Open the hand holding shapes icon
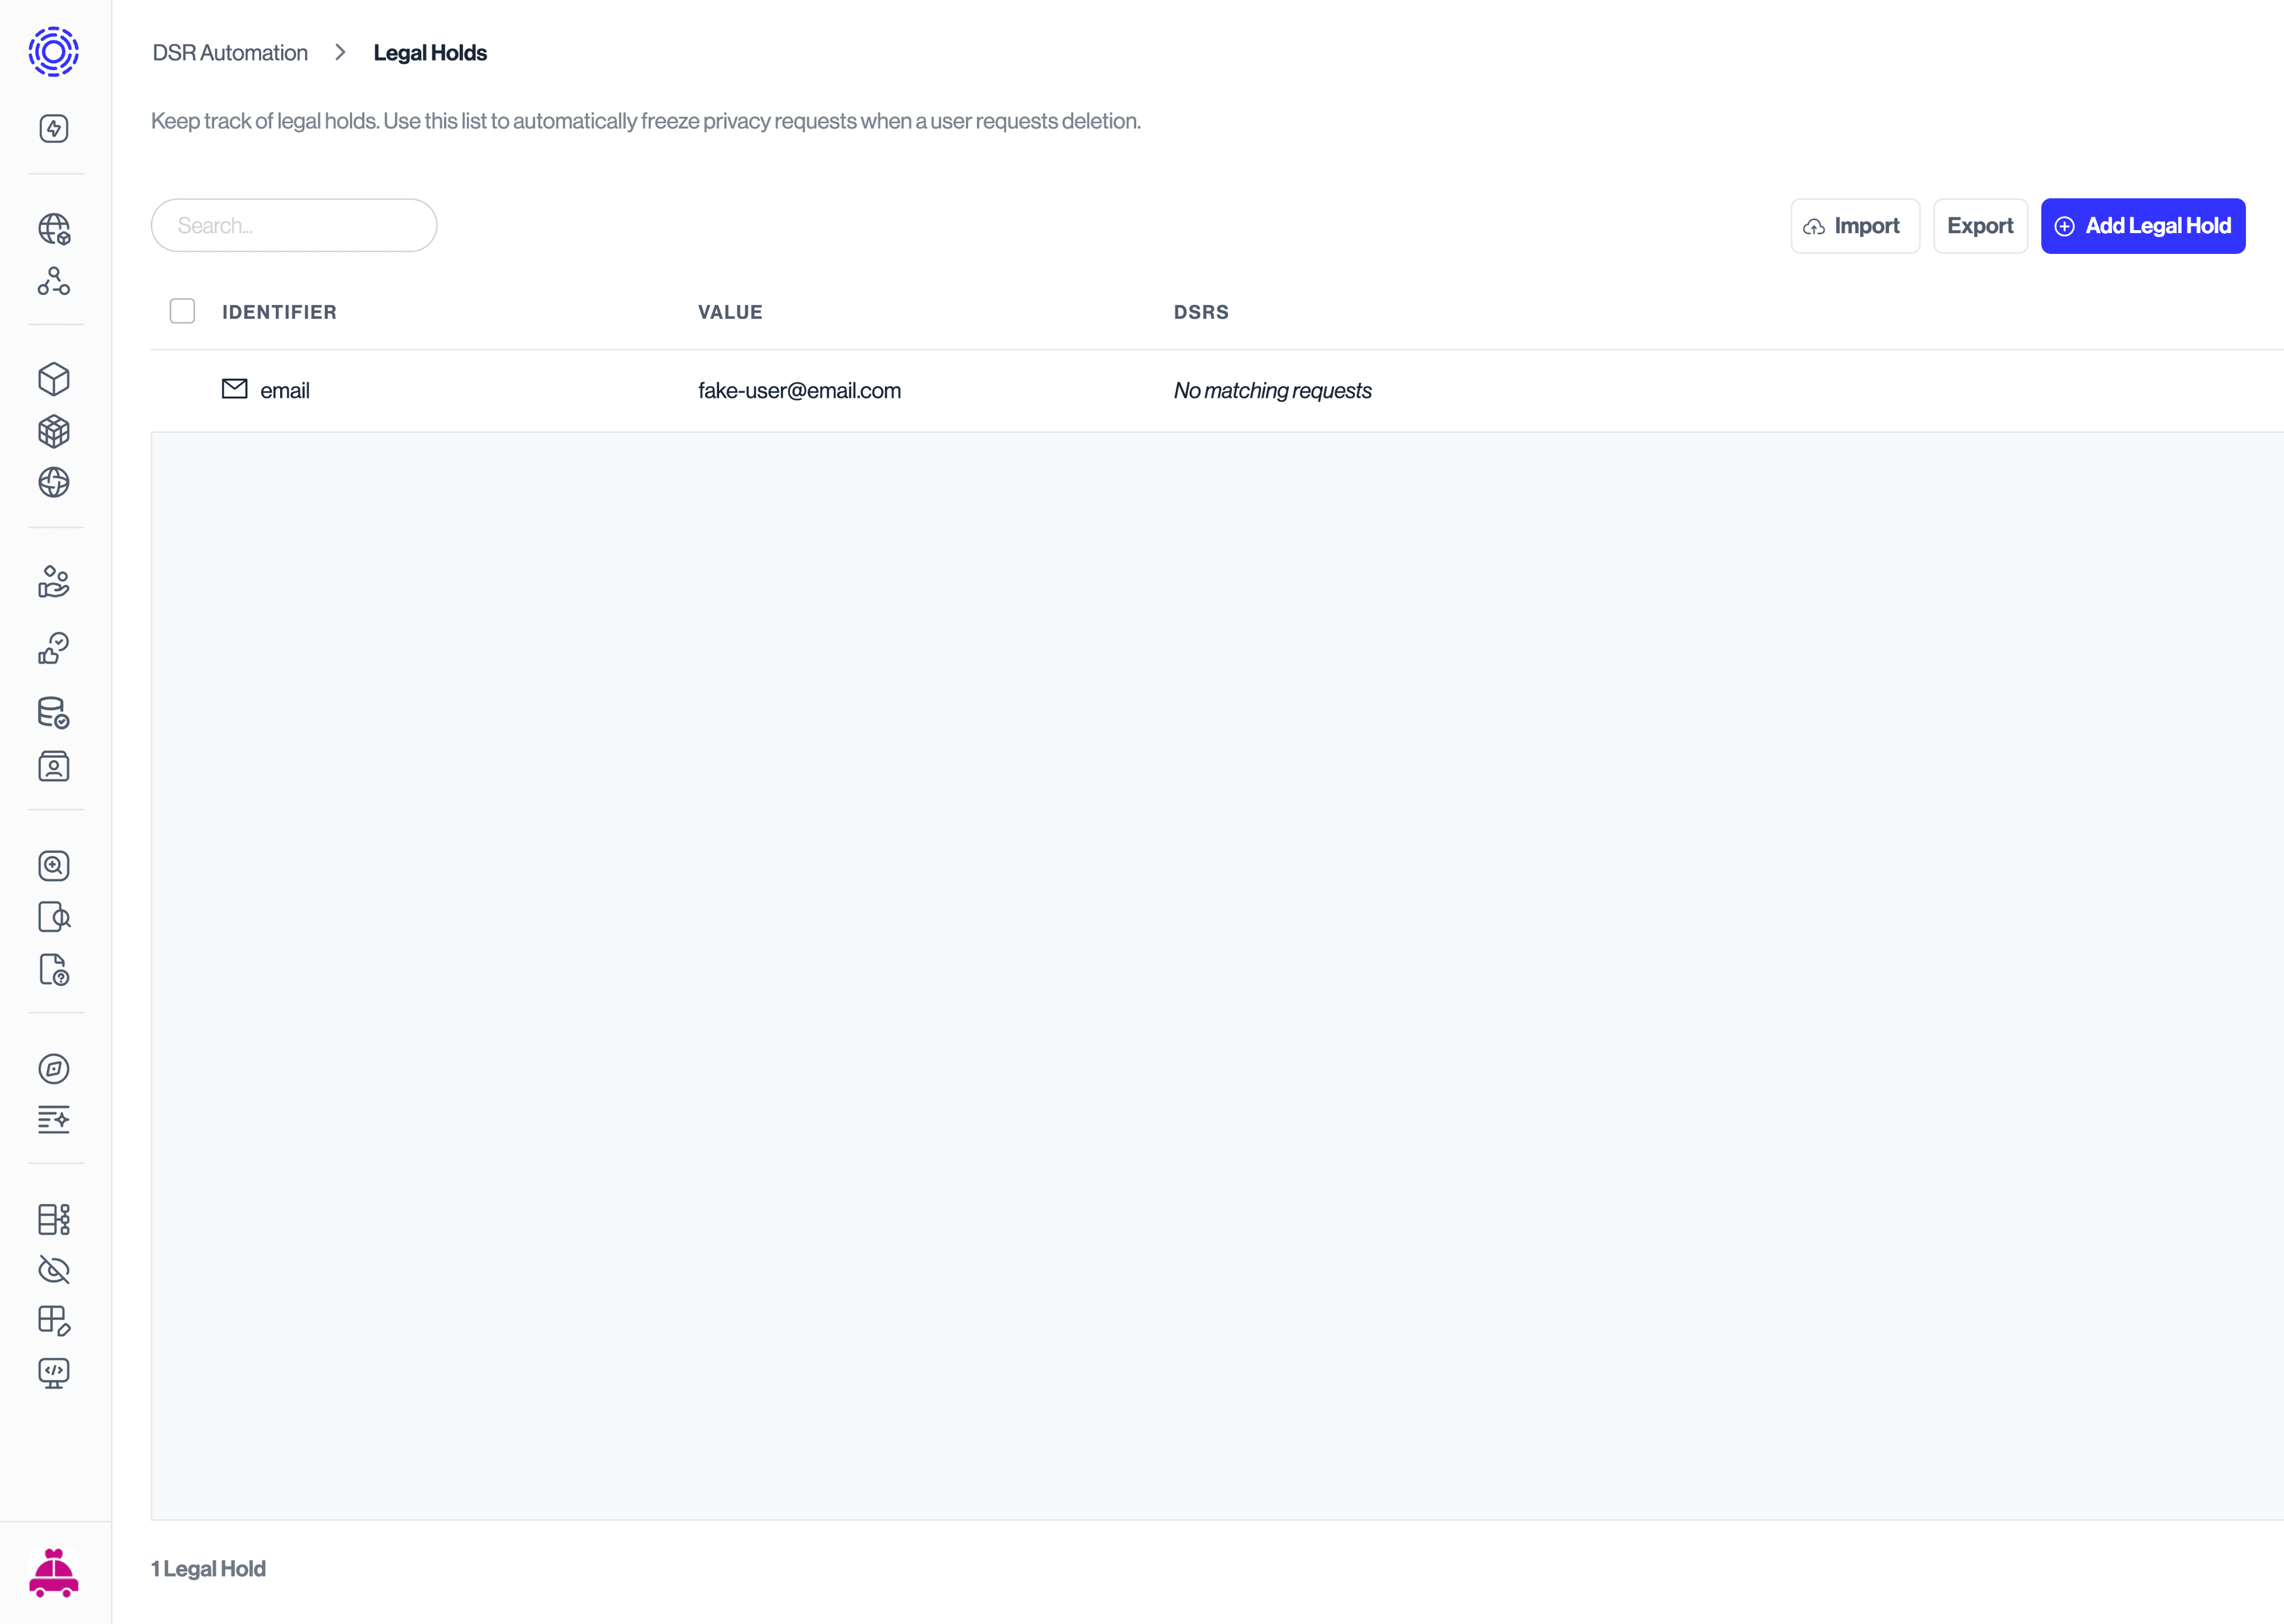Screen dimensions: 2284x1624 pyautogui.click(x=54, y=581)
